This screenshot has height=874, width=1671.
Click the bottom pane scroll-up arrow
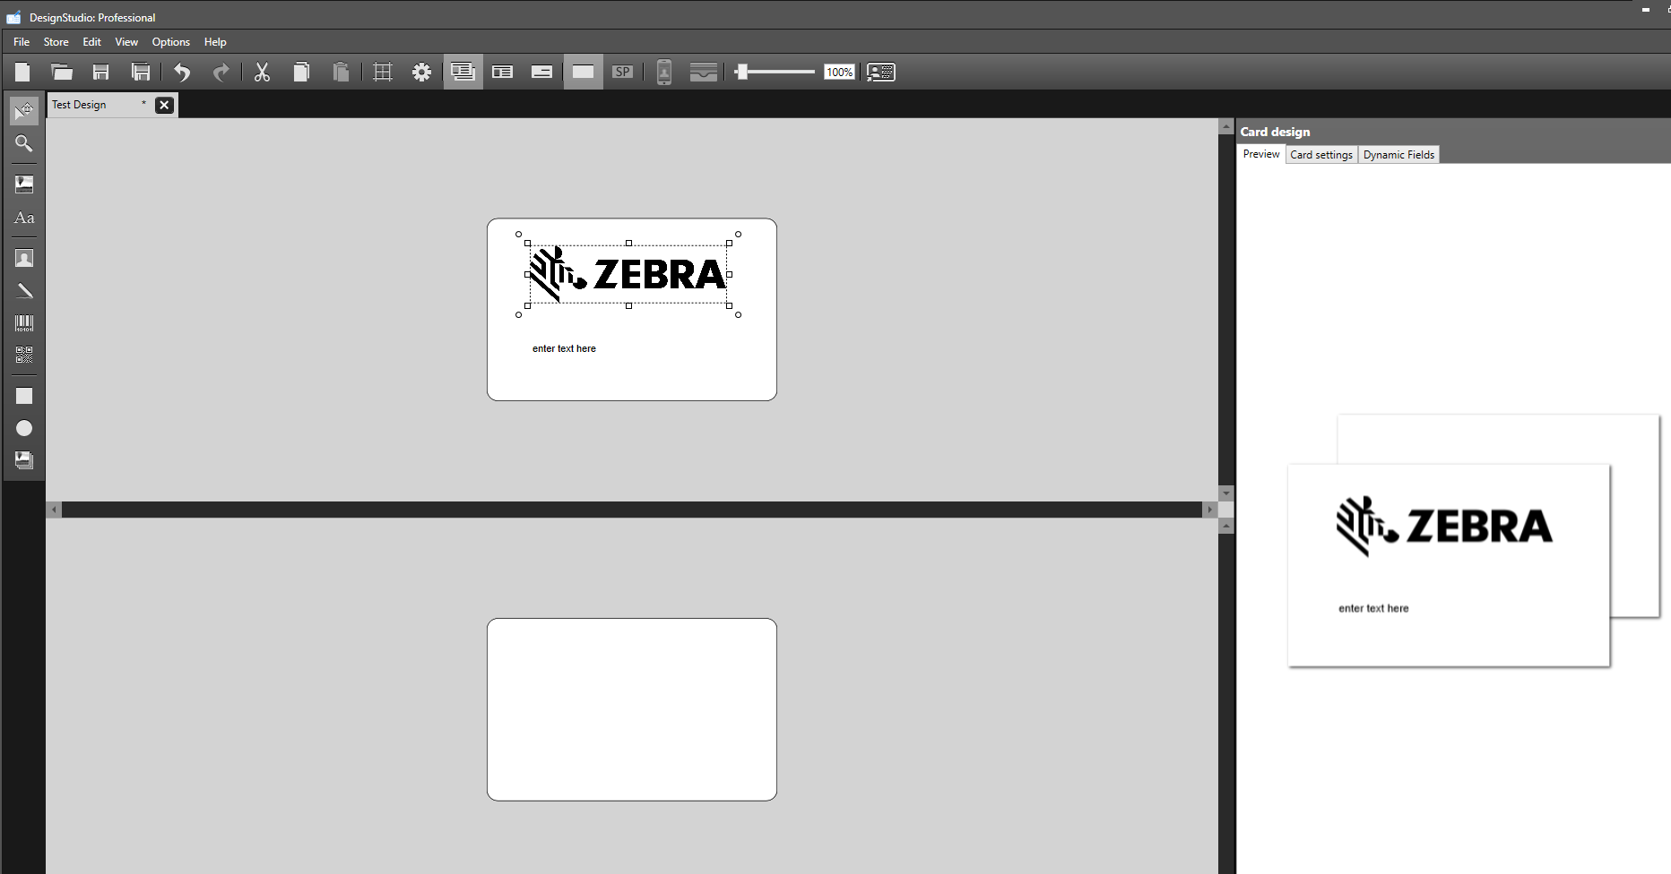(1226, 526)
